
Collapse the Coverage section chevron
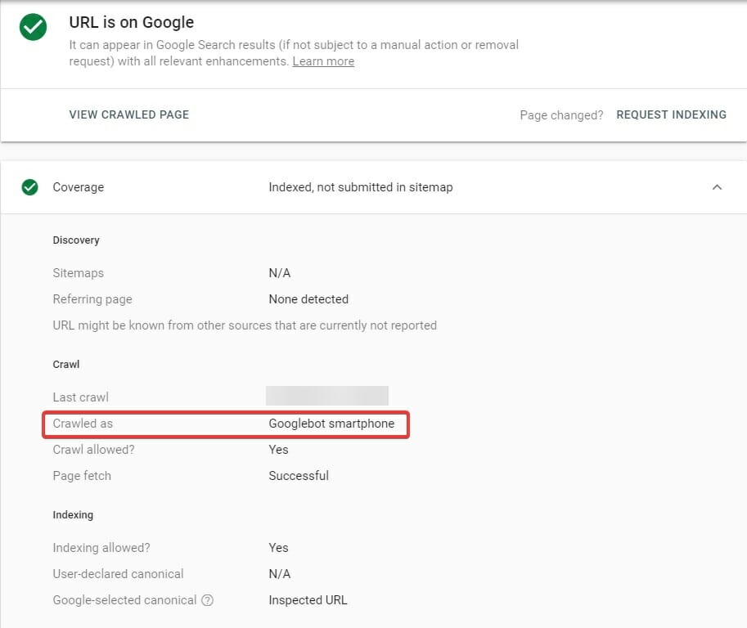[x=717, y=187]
